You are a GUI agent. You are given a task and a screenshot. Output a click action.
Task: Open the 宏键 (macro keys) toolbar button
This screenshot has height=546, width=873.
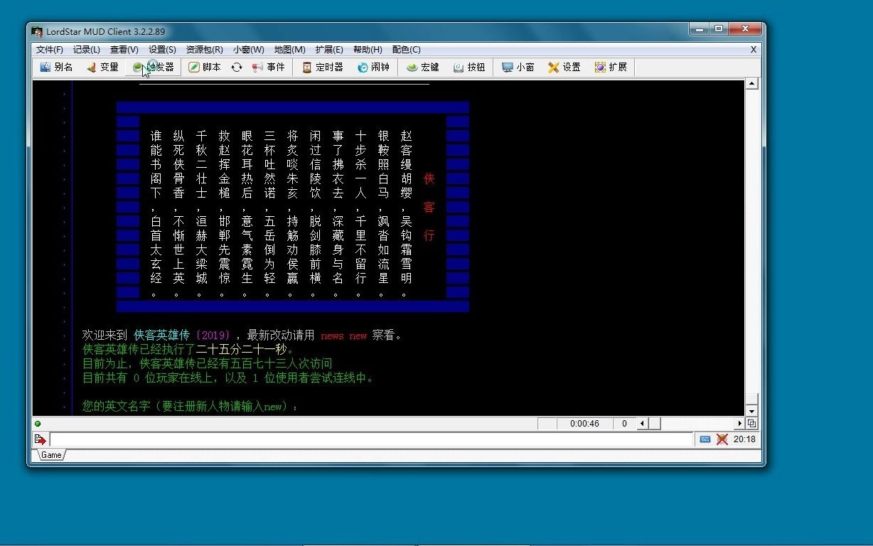tap(423, 67)
